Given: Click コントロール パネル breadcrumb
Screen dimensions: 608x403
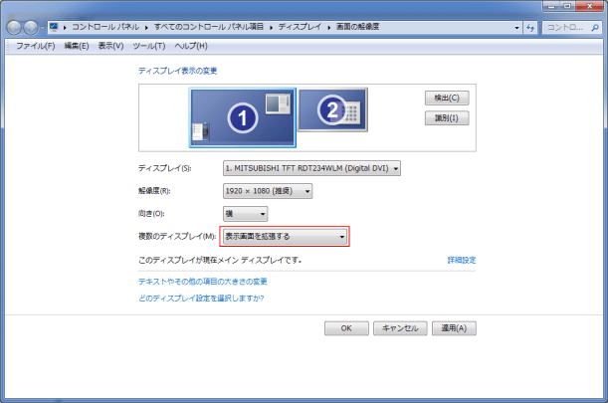Looking at the screenshot, I should tap(105, 27).
